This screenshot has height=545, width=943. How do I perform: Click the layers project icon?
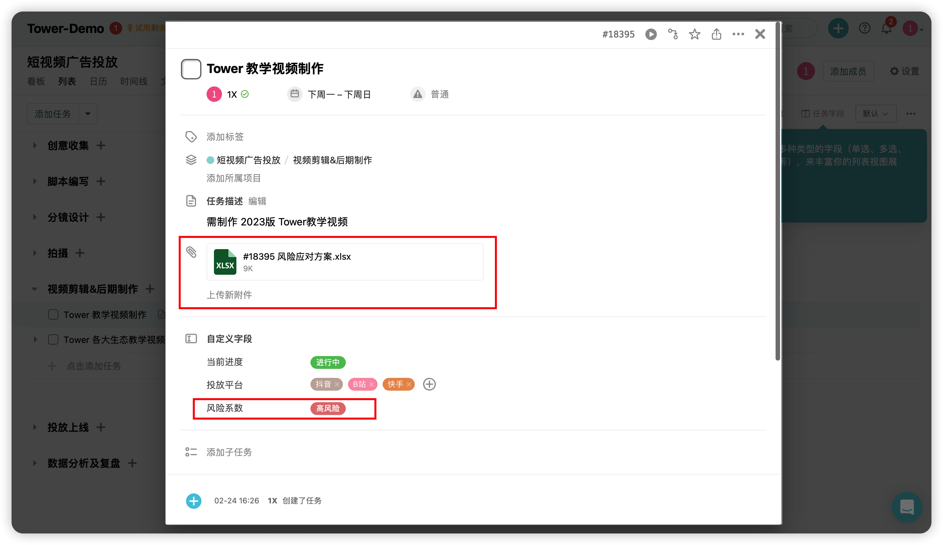pyautogui.click(x=191, y=160)
